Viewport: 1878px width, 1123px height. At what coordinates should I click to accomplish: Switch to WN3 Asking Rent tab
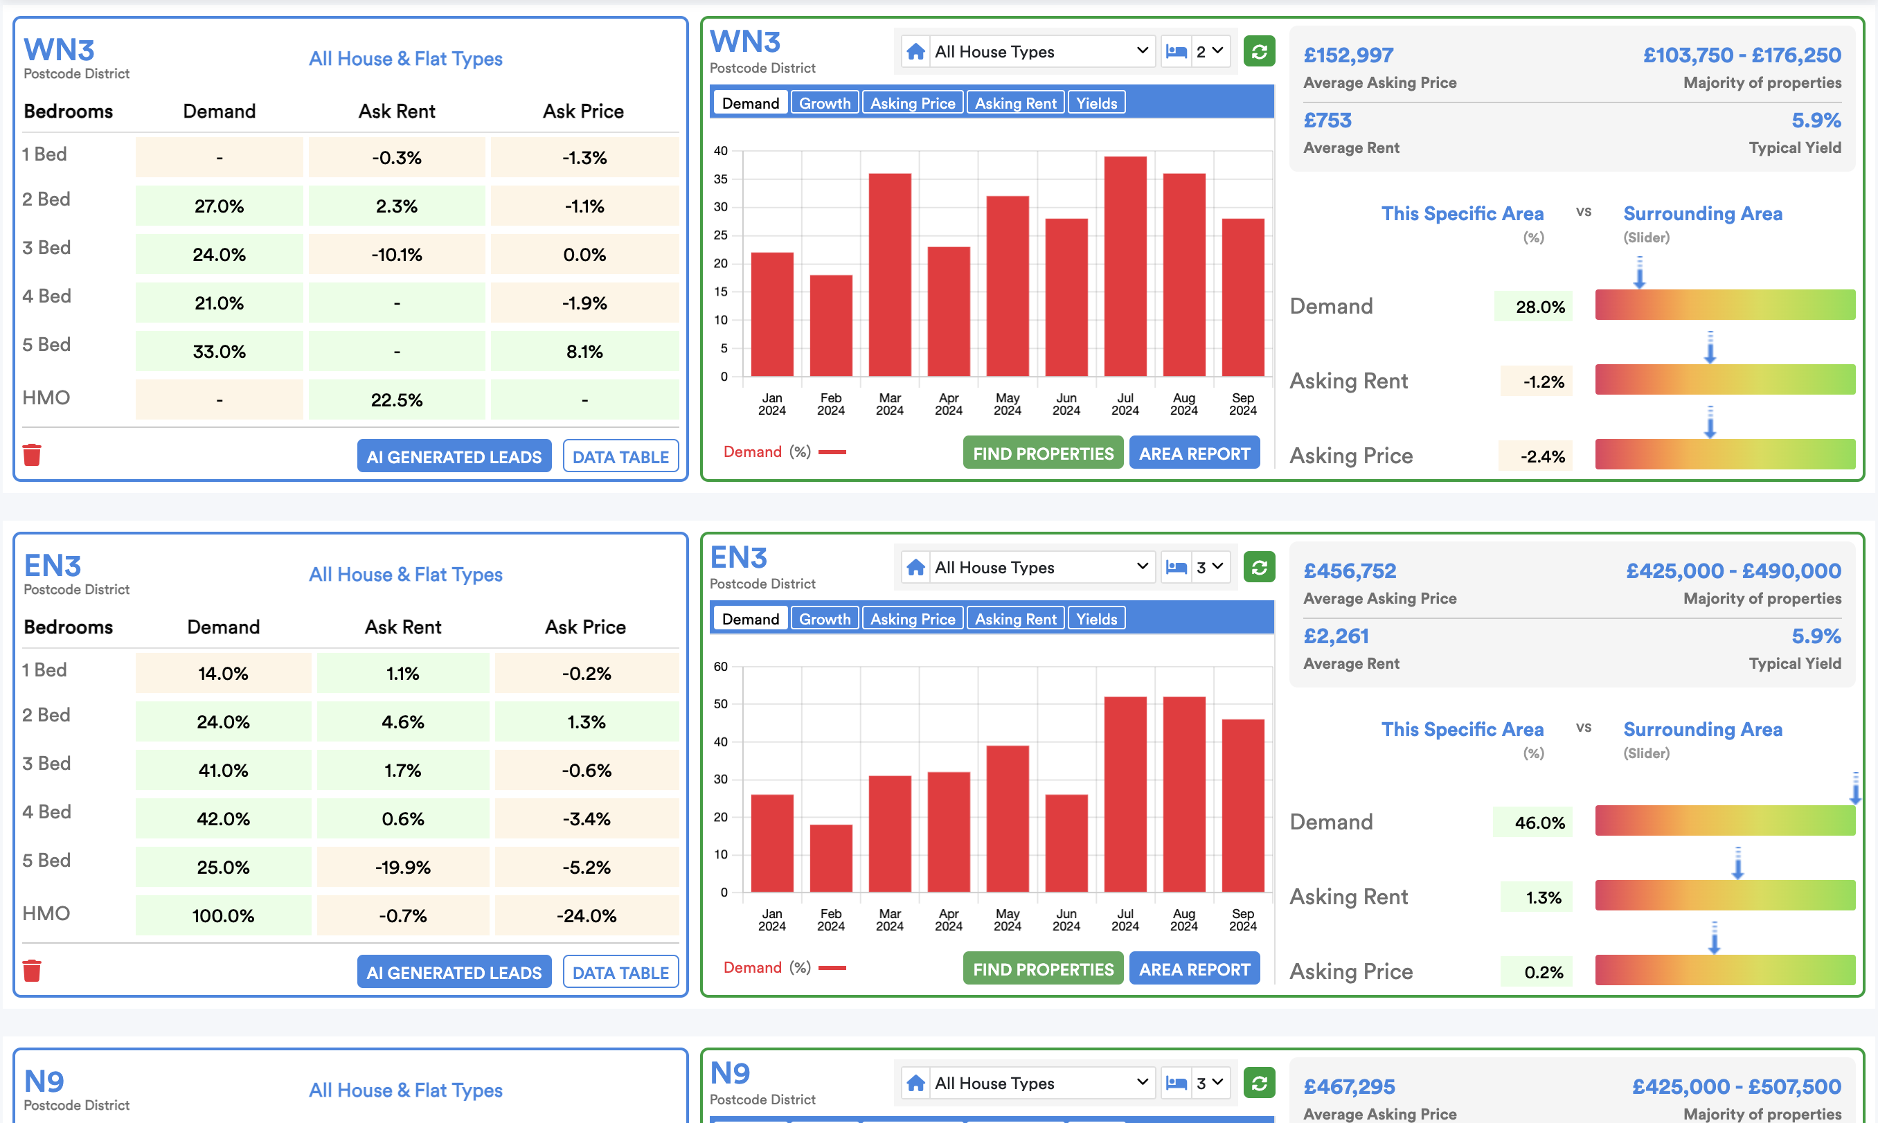click(x=1014, y=103)
